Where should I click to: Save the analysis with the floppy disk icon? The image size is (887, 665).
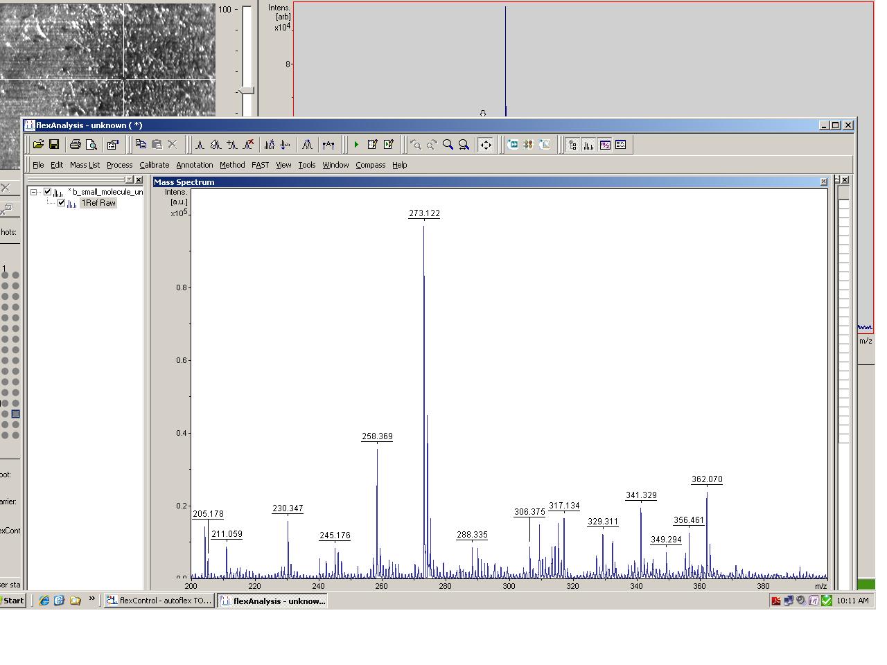[x=54, y=145]
